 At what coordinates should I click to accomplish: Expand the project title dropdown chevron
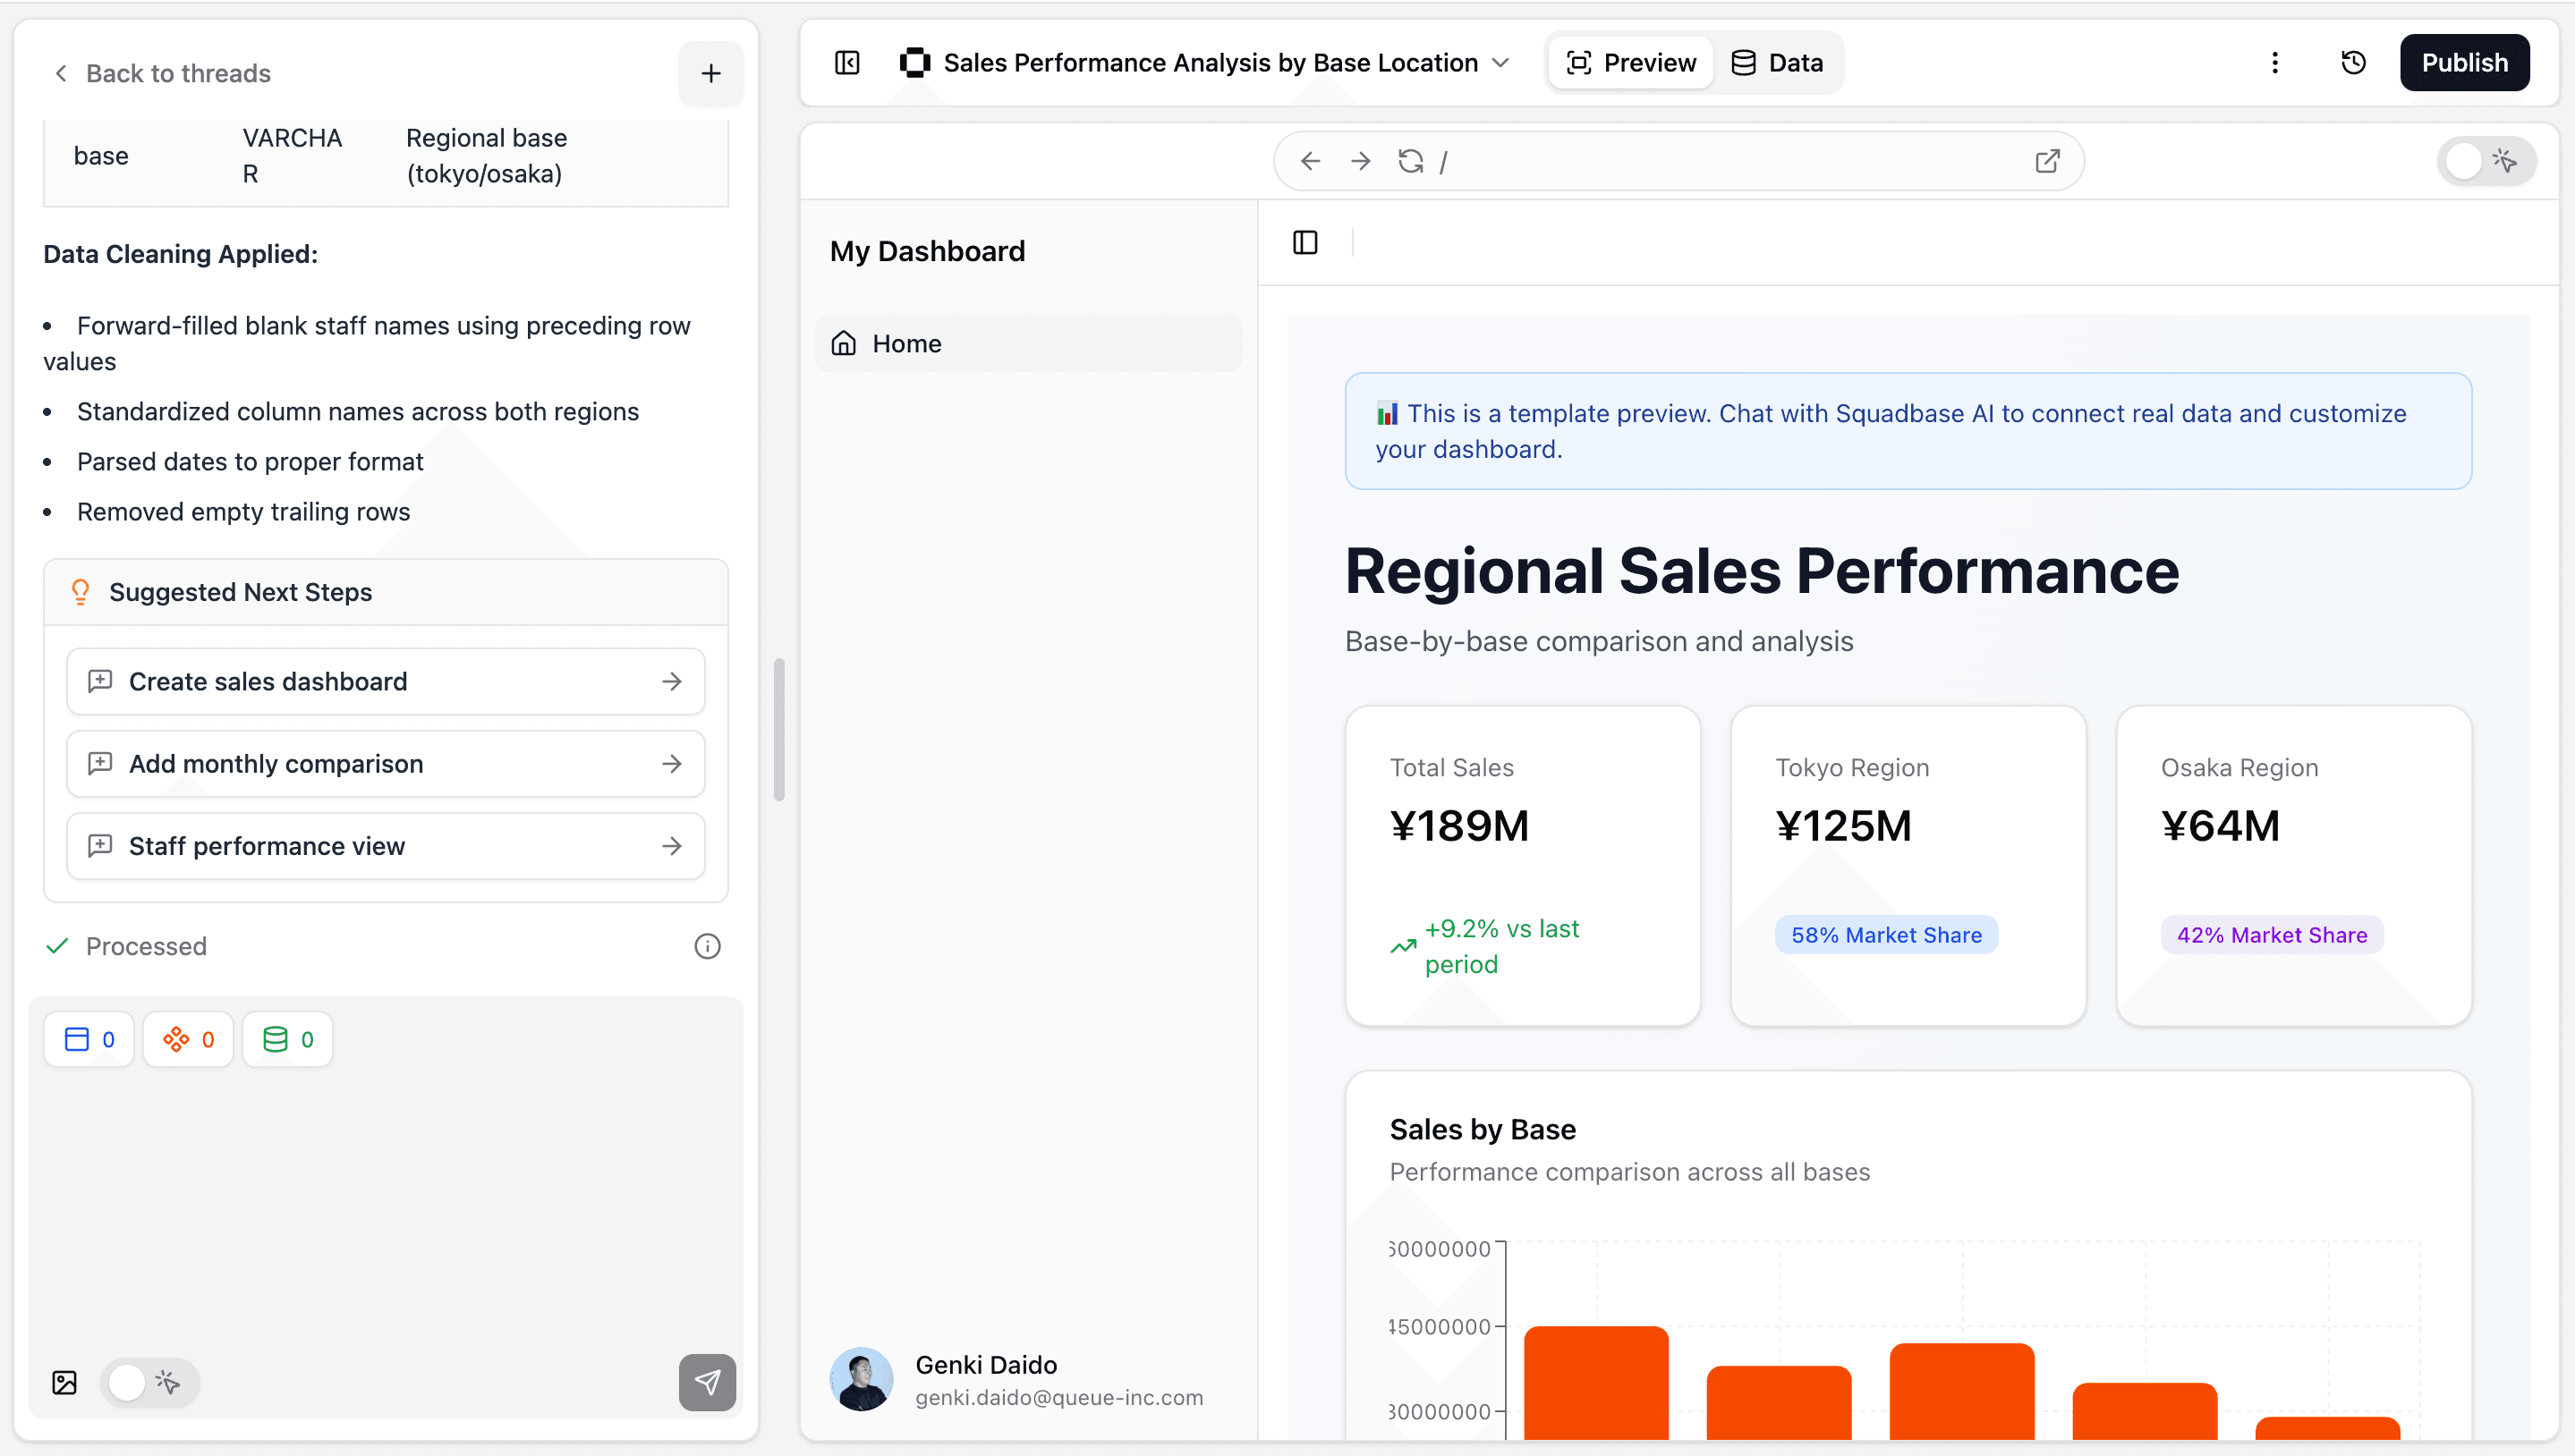(x=1500, y=63)
